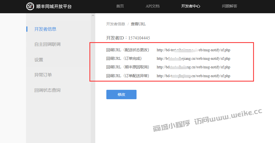Open the API文档 nav item
The width and height of the screenshot is (275, 143).
pyautogui.click(x=152, y=6)
